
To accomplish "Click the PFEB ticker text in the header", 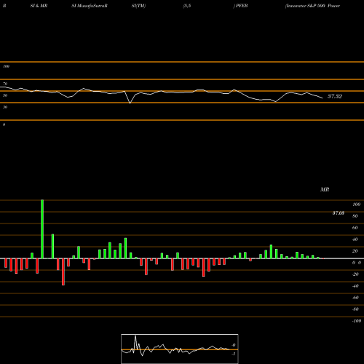I will 242,6.
